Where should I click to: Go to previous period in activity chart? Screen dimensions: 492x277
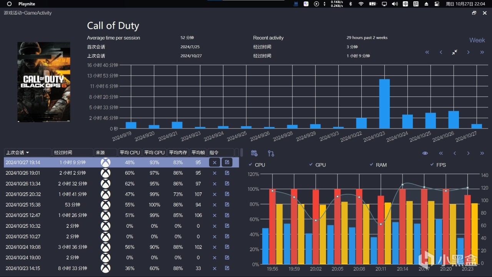point(441,52)
